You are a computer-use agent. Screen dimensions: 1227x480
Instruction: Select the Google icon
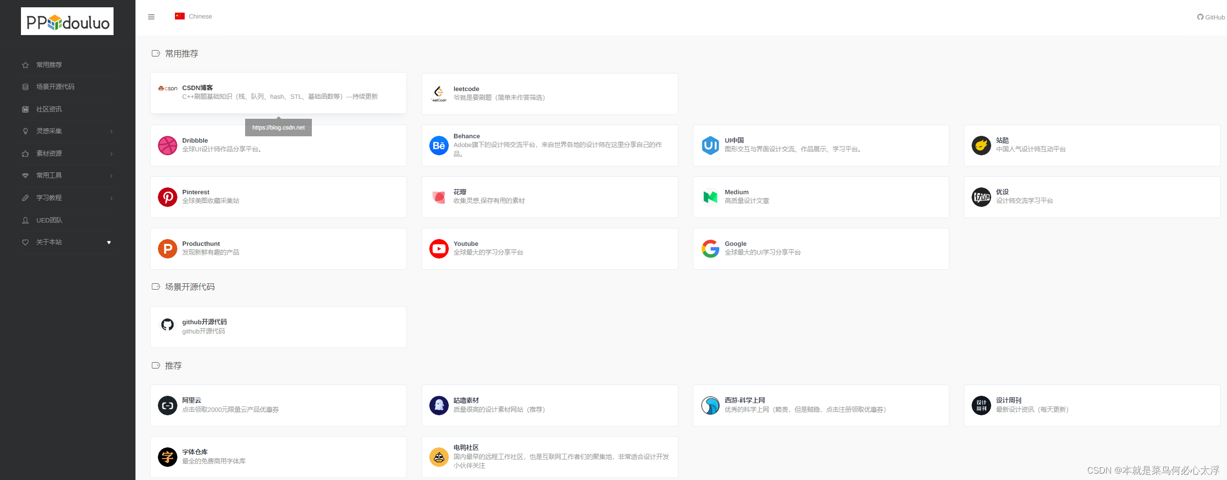click(x=710, y=249)
